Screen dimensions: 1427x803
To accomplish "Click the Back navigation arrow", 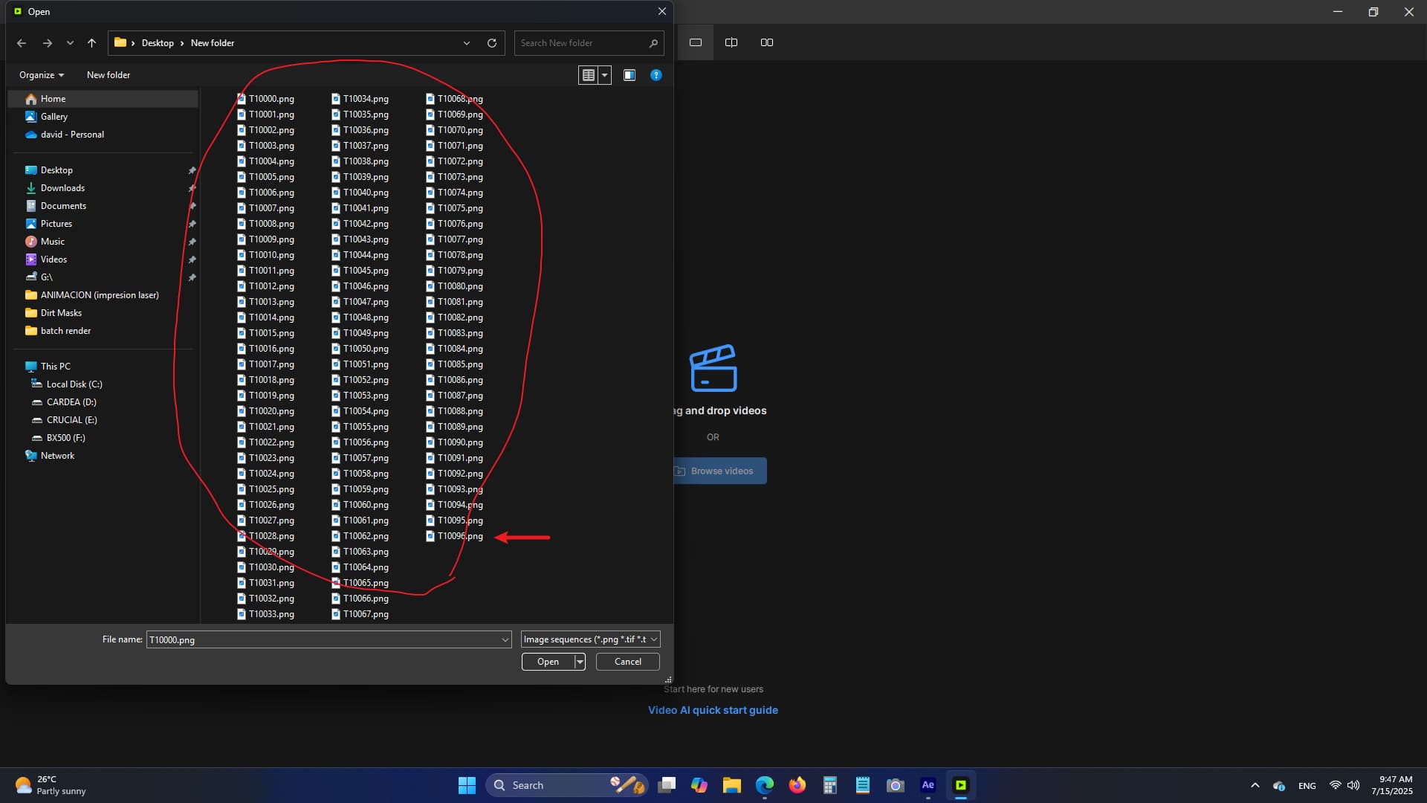I will [x=22, y=43].
